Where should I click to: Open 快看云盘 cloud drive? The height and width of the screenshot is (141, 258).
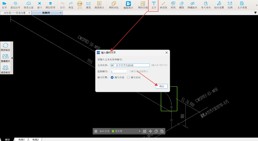coord(29,5)
